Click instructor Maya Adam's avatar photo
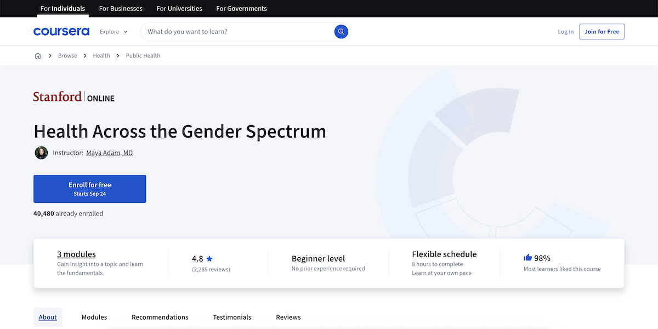658x329 pixels. (x=41, y=153)
